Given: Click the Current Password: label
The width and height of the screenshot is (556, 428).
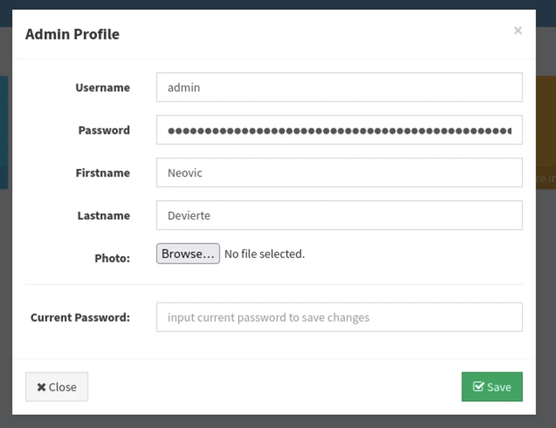Looking at the screenshot, I should [x=80, y=317].
